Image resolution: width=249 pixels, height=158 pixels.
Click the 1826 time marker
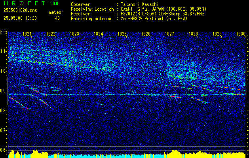[x=146, y=34]
